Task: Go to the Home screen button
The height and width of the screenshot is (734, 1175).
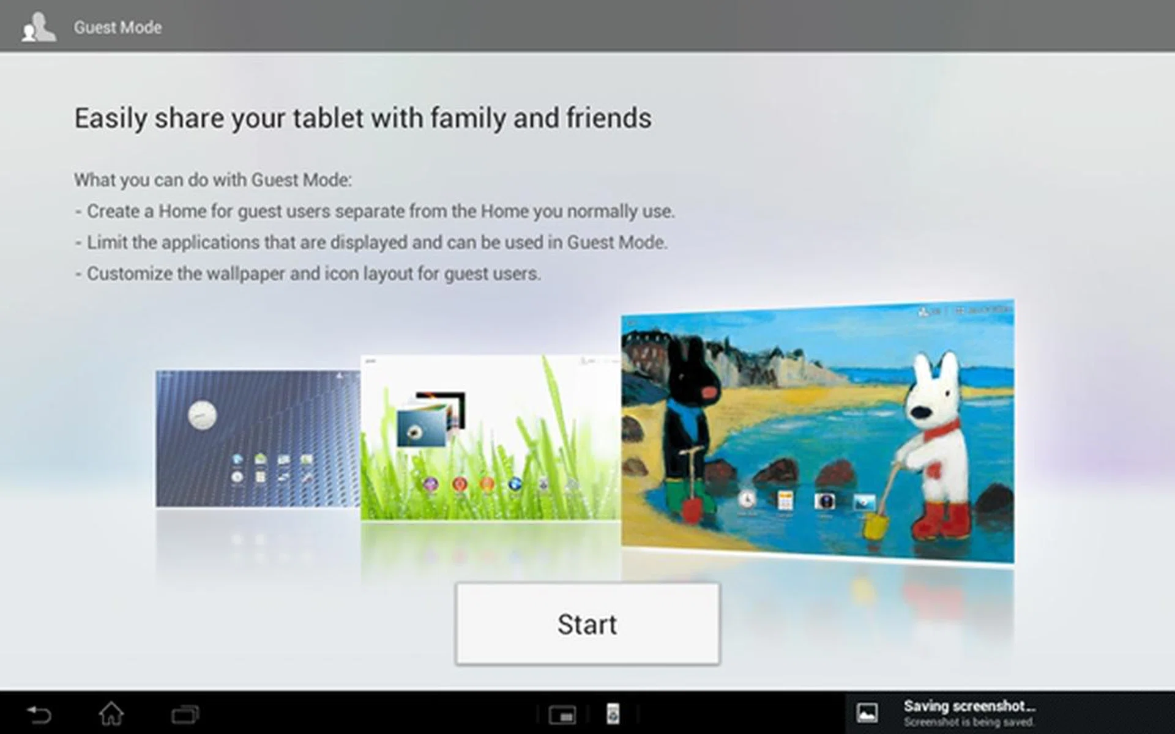Action: [111, 713]
